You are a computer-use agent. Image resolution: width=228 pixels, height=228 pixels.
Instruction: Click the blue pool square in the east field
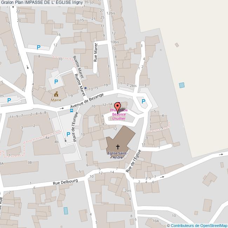[x=182, y=85]
